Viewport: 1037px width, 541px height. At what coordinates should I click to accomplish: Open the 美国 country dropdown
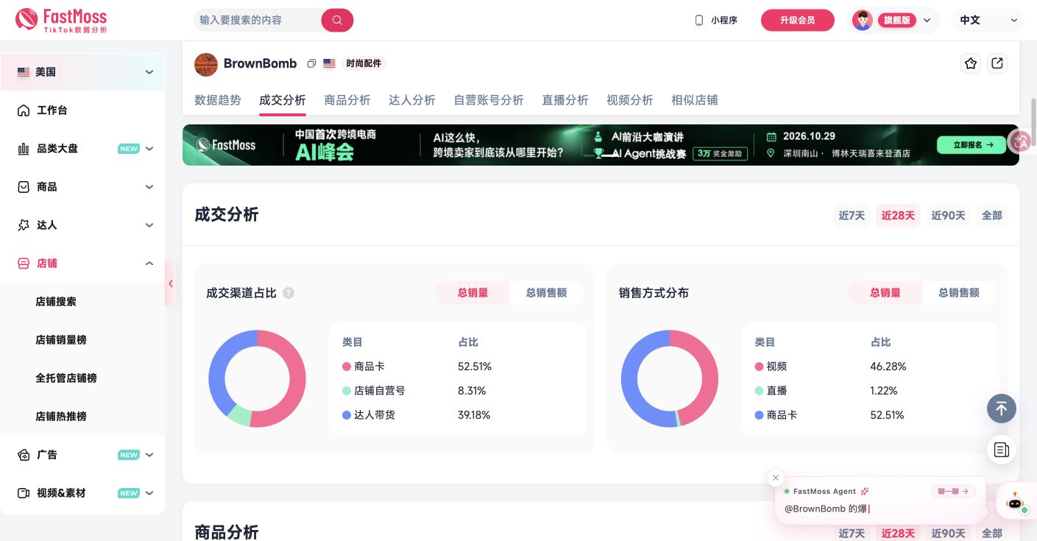[82, 72]
